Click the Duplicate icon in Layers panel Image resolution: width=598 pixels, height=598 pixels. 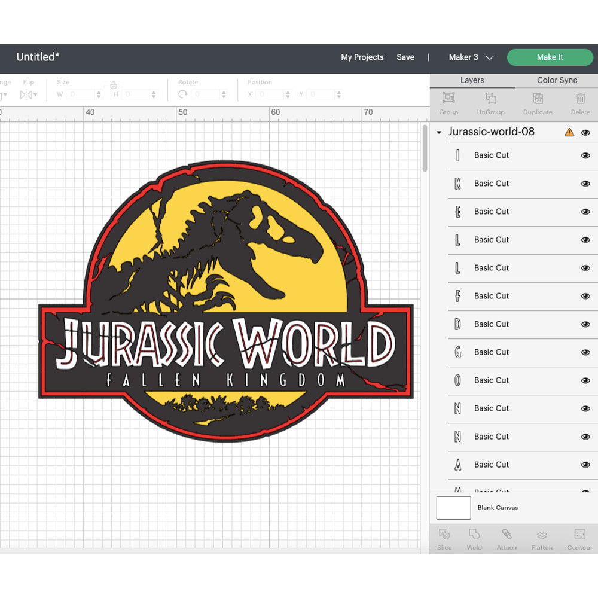pyautogui.click(x=537, y=103)
